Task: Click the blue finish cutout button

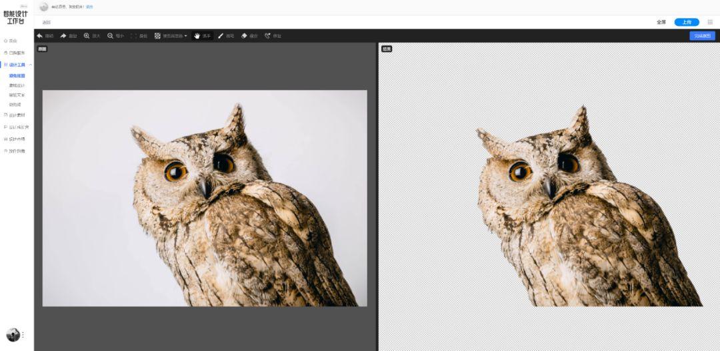Action: pyautogui.click(x=702, y=36)
